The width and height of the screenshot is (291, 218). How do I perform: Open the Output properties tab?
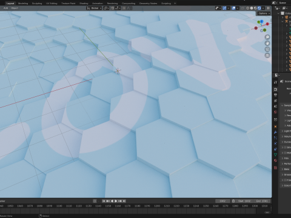[x=275, y=95]
